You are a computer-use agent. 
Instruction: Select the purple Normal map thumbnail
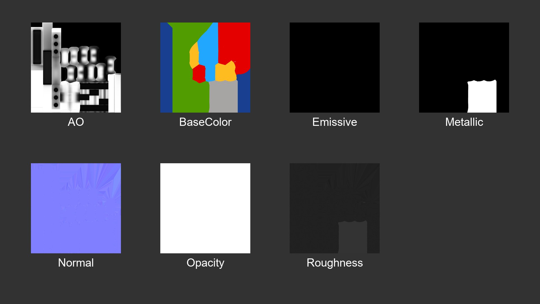click(x=76, y=208)
